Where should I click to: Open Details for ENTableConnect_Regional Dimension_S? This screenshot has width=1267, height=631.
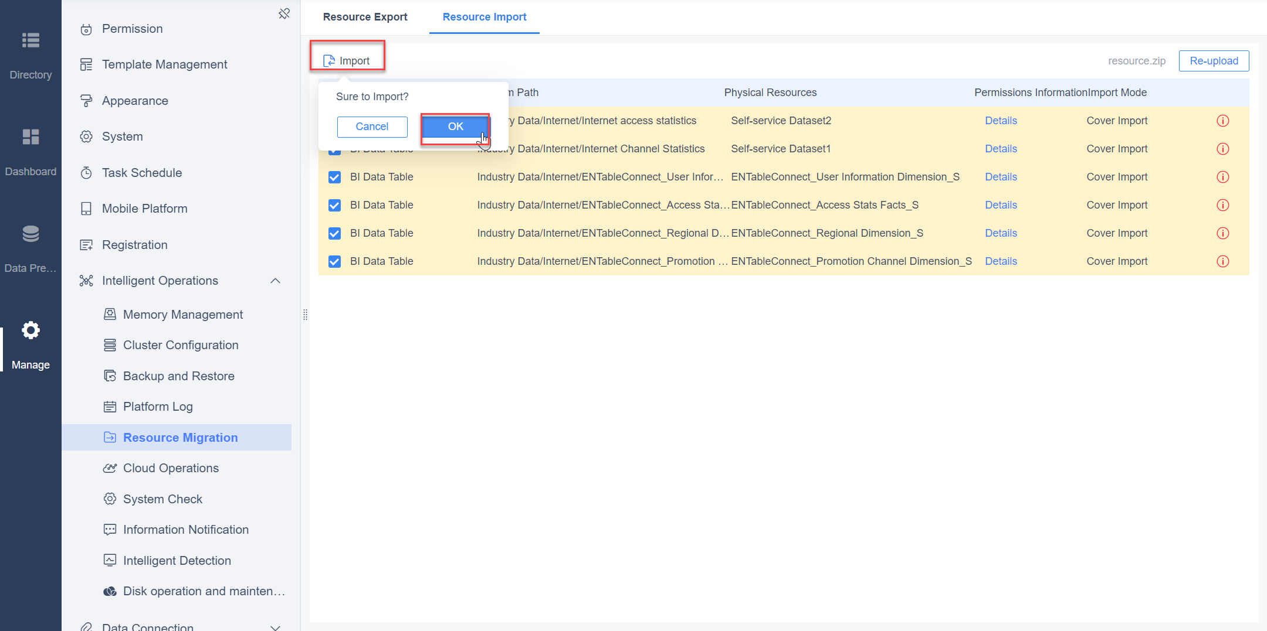pos(1001,233)
